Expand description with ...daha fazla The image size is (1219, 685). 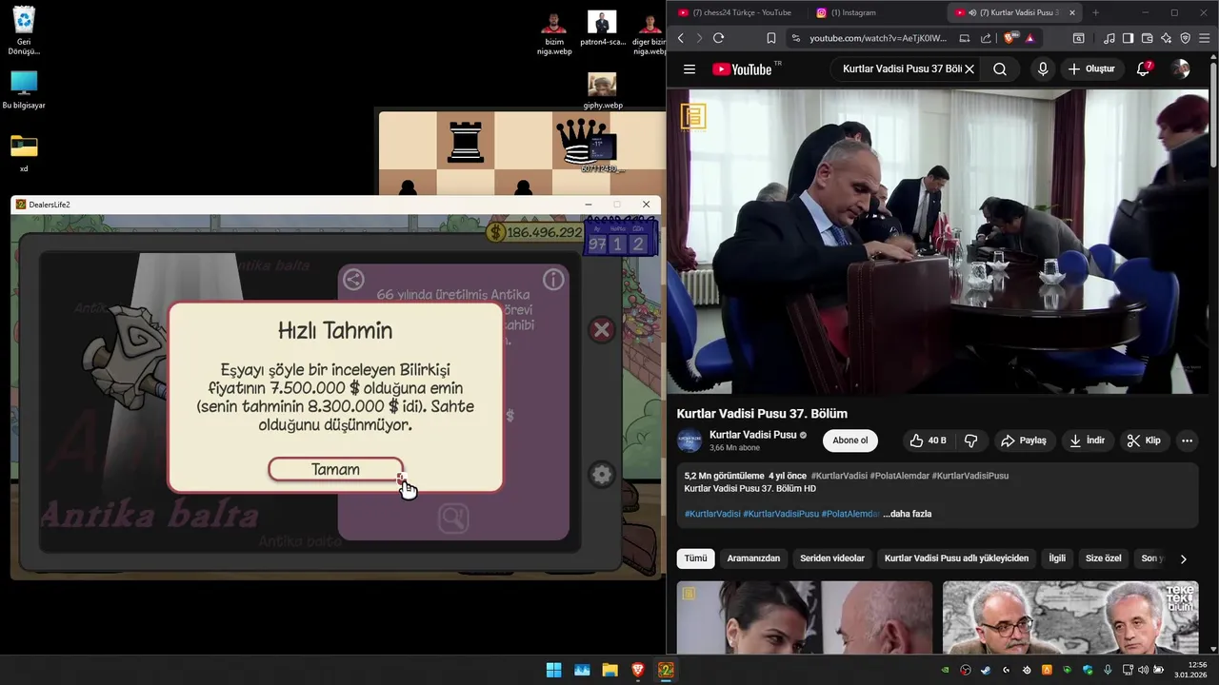click(x=907, y=514)
